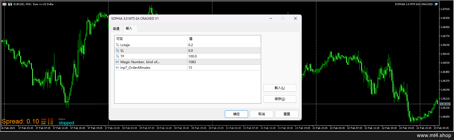
Task: Edit the Lotaje value 0.2
Action: coord(224,45)
